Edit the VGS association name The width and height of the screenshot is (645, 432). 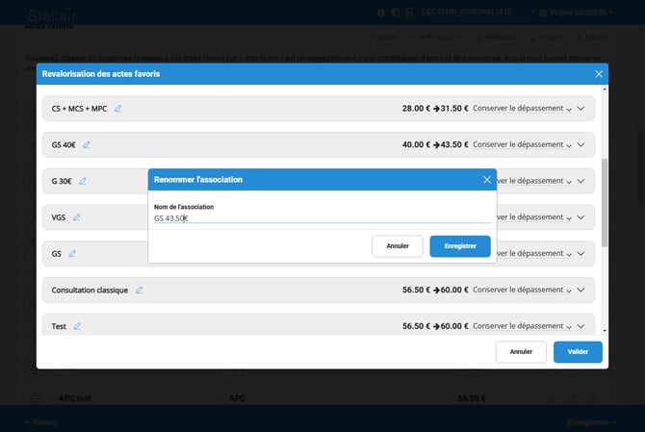point(76,217)
